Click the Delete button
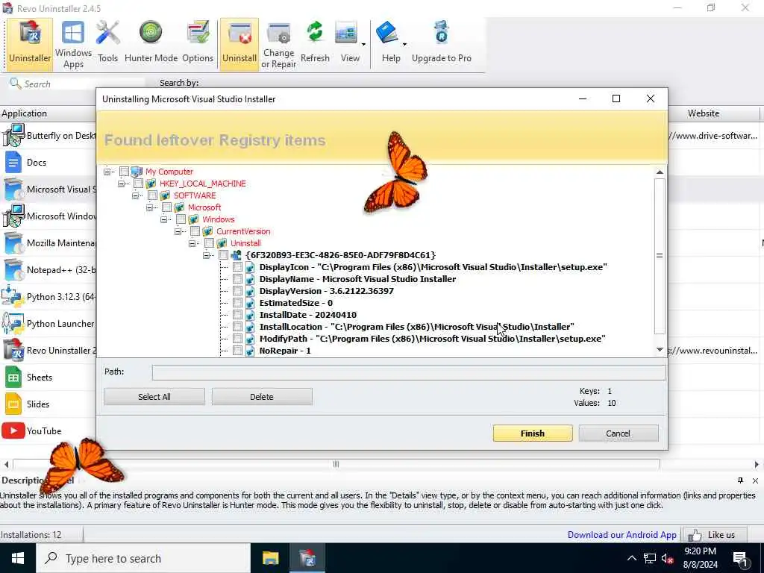Screen dimensions: 764x573 (262, 397)
